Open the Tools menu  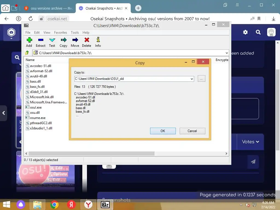(x=75, y=33)
